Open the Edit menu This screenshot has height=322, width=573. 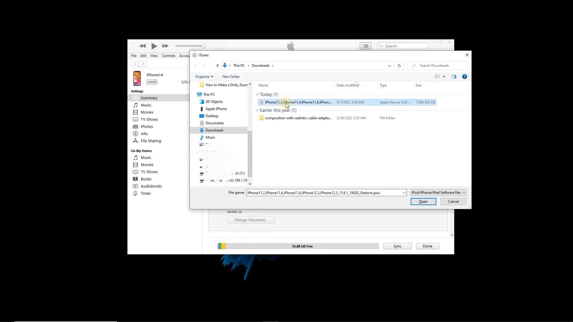pos(143,56)
